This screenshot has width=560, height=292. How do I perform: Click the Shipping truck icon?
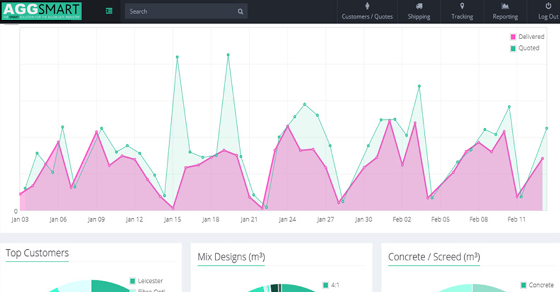point(419,6)
